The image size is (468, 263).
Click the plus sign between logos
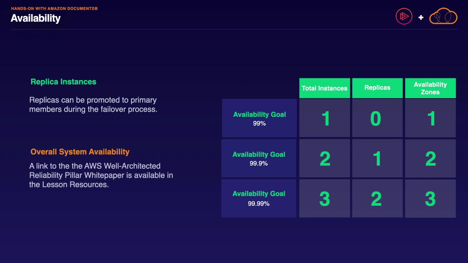(x=421, y=17)
